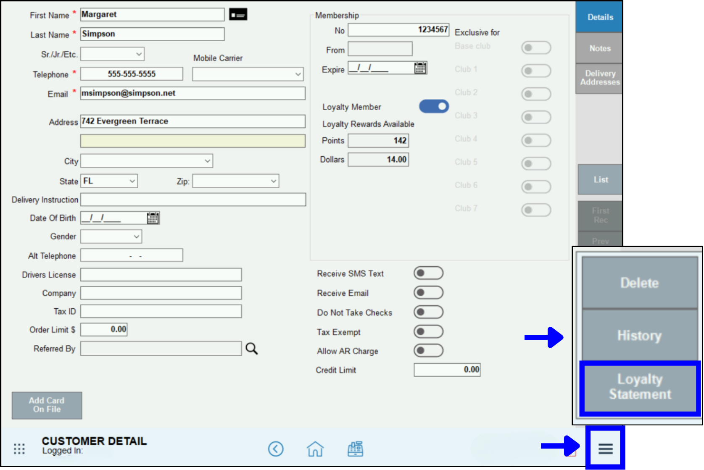Viewport: 704px width, 470px height.
Task: Click the ID card scan icon beside First Name
Action: tap(238, 15)
